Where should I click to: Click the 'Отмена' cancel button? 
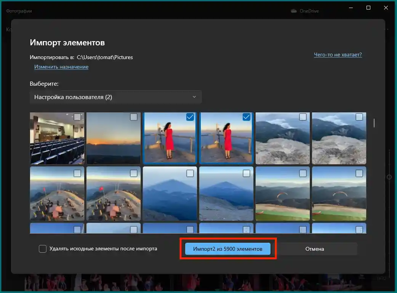tap(314, 249)
